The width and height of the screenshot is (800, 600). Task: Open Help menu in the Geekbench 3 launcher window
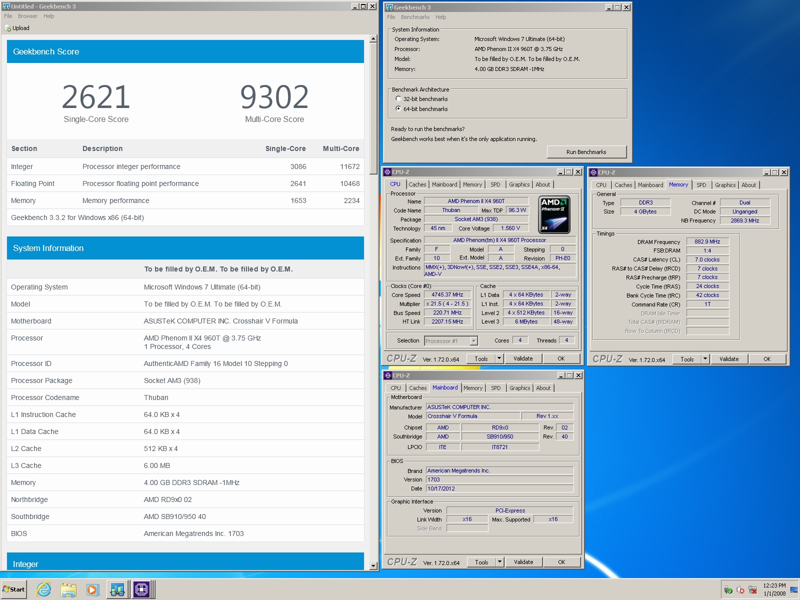point(440,17)
